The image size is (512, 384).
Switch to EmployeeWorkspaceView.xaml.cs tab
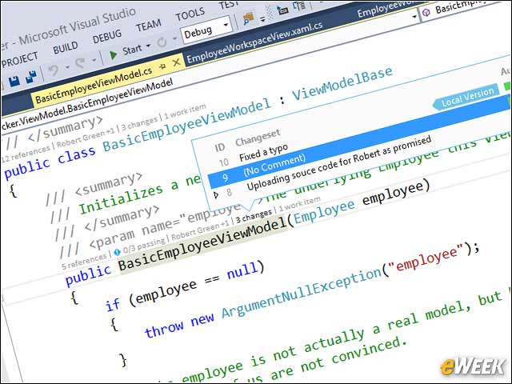tap(254, 42)
